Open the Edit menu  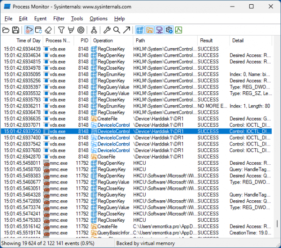[x=23, y=19]
